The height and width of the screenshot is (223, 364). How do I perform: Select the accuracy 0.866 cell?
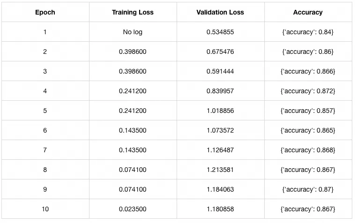pos(308,71)
